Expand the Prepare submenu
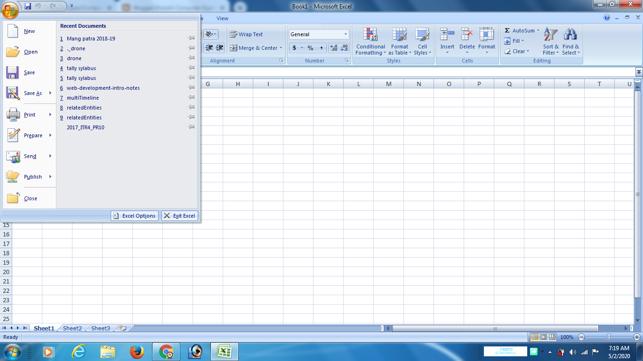 (x=50, y=135)
